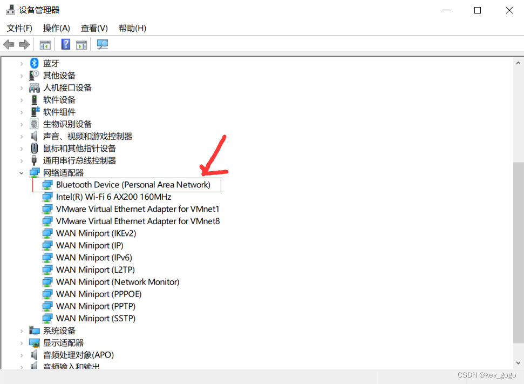
Task: Expand the 鼠标和其他指针设备 category
Action: click(x=22, y=149)
